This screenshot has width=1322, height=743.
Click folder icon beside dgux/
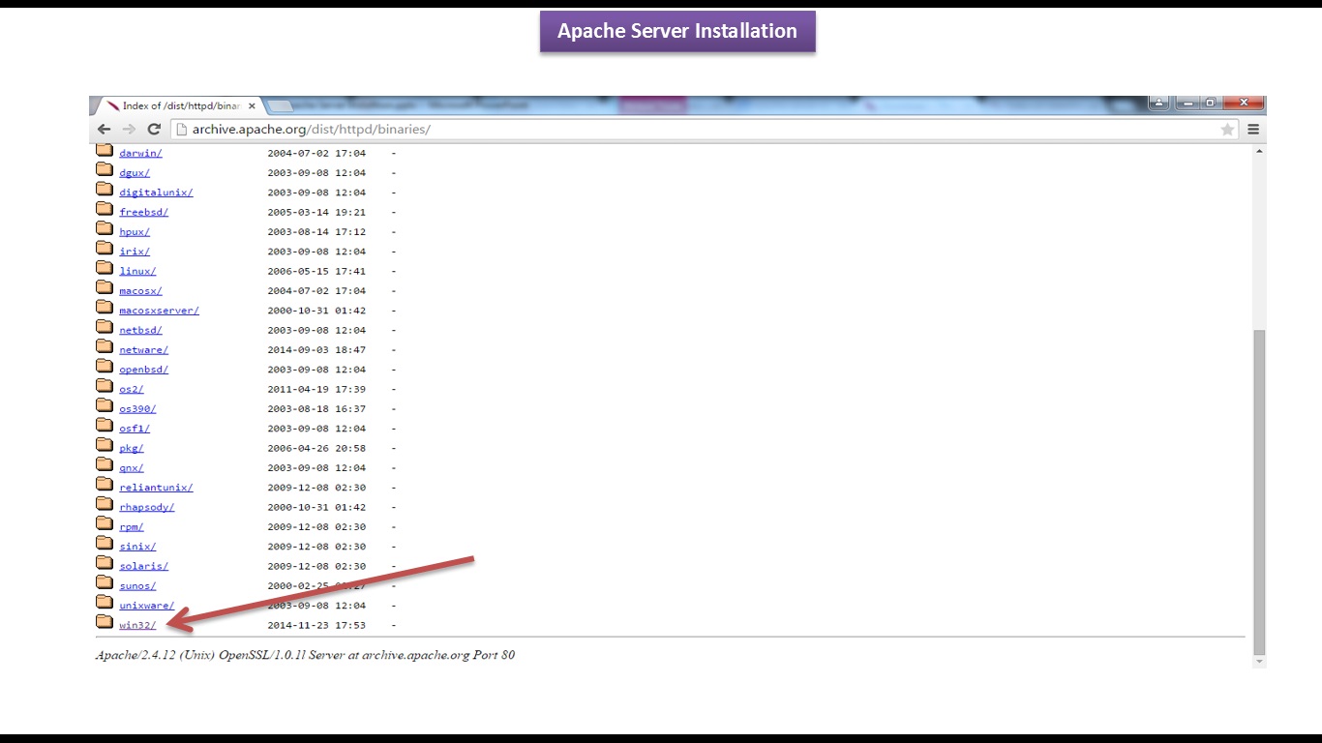click(105, 169)
